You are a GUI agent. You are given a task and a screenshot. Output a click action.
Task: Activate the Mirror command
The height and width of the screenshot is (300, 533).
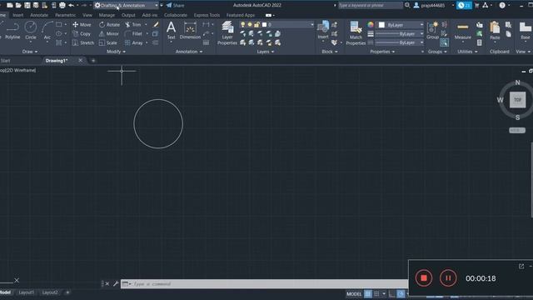coord(109,33)
